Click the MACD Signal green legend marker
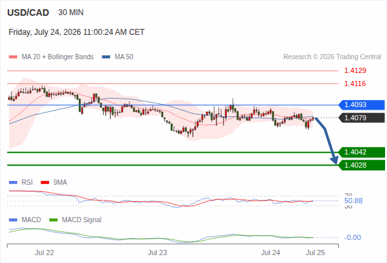387x263 pixels. (x=53, y=220)
